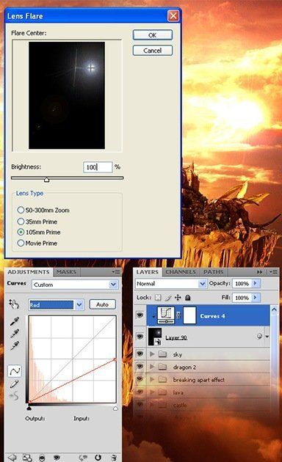Select 35mm Prime lens type
The image size is (282, 462).
click(x=21, y=221)
